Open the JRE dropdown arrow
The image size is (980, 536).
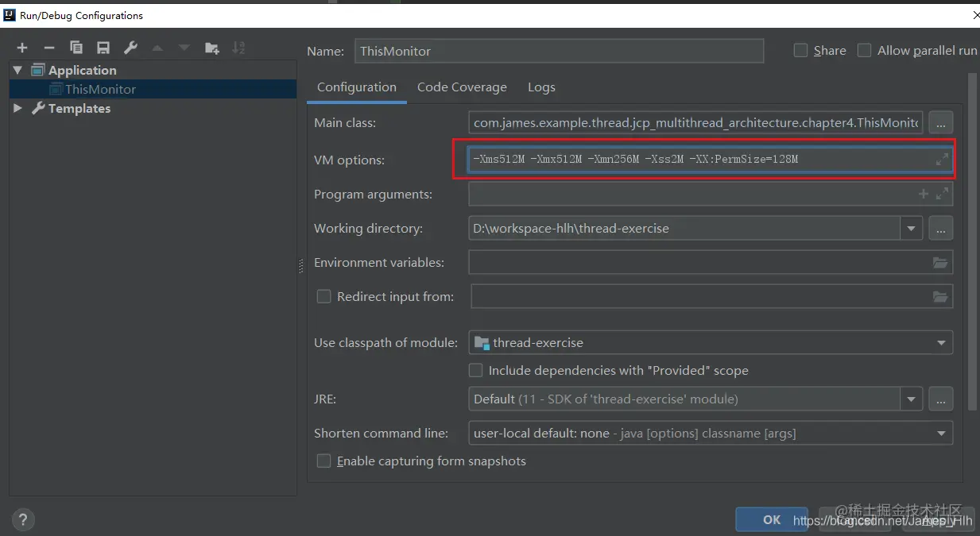click(x=911, y=399)
